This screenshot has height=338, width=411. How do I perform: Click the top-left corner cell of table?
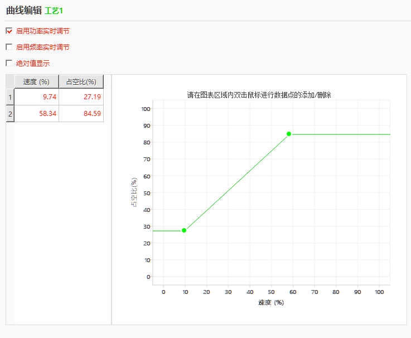coord(9,82)
